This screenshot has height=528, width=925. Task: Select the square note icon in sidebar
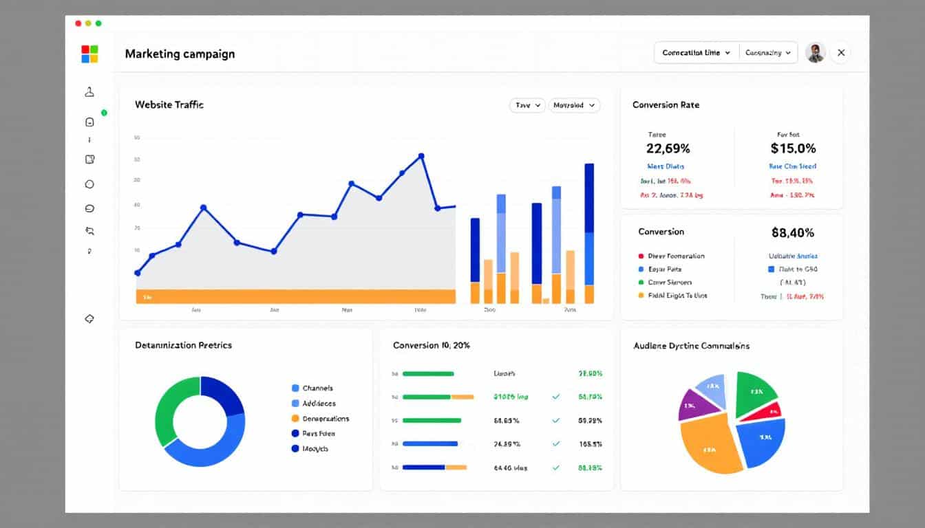coord(89,159)
